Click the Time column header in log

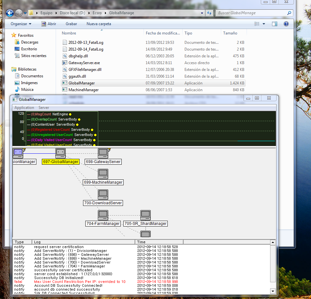click(x=159, y=242)
